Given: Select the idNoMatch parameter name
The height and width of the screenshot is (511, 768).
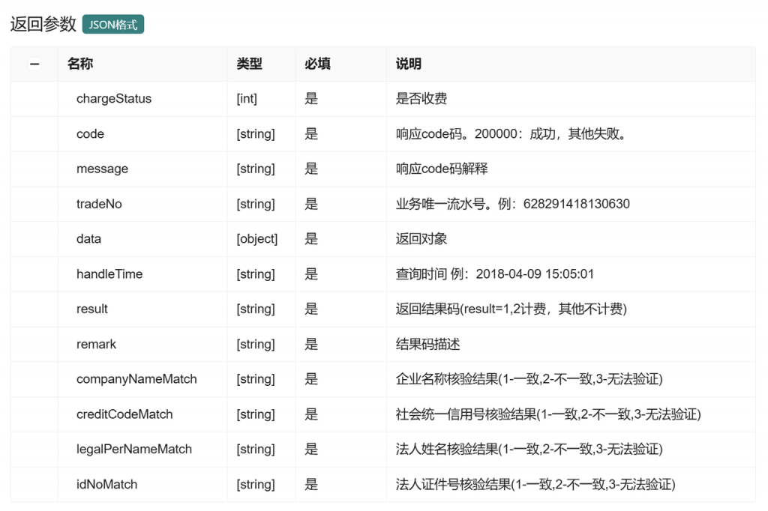Looking at the screenshot, I should pyautogui.click(x=106, y=485).
